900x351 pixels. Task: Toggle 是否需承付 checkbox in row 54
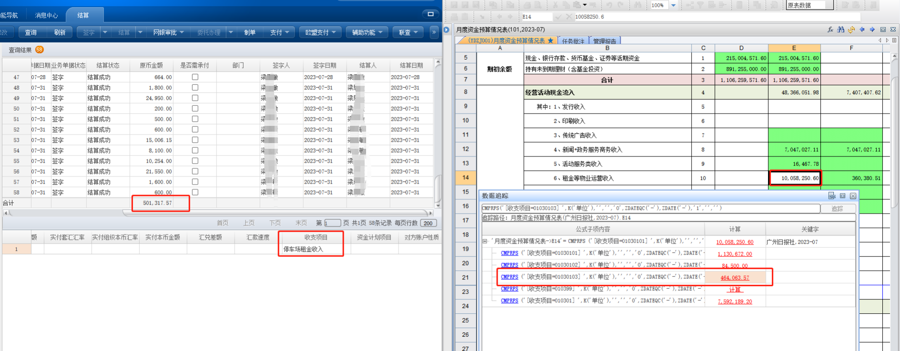pyautogui.click(x=195, y=150)
